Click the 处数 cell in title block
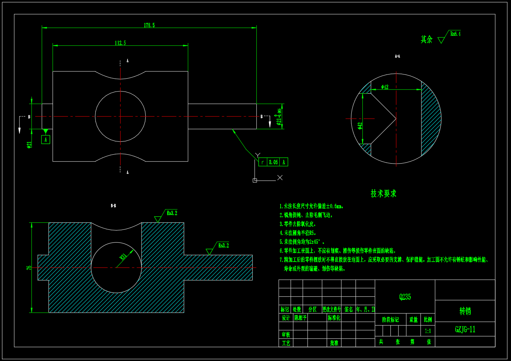Viewport: 511px width, 361px height. (297, 309)
